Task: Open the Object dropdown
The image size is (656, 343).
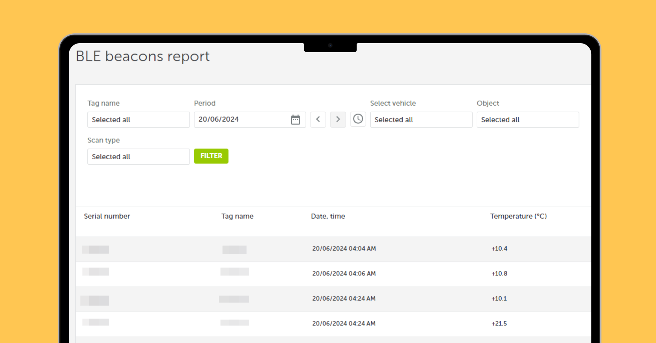Action: pos(528,119)
